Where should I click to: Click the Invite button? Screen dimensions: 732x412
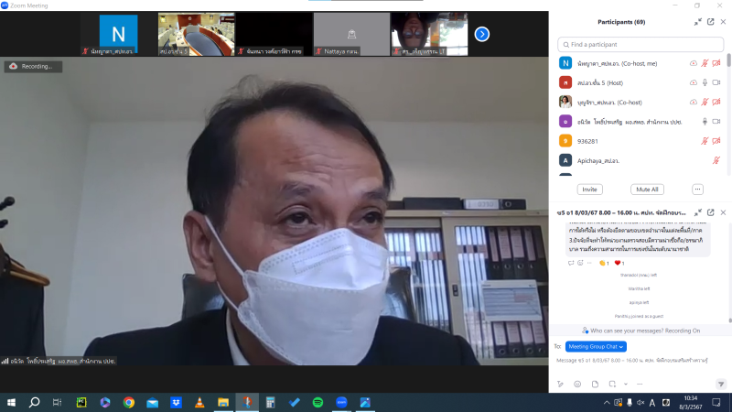click(x=589, y=190)
